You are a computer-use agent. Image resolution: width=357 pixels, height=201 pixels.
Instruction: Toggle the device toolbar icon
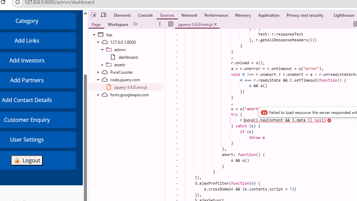(x=103, y=15)
